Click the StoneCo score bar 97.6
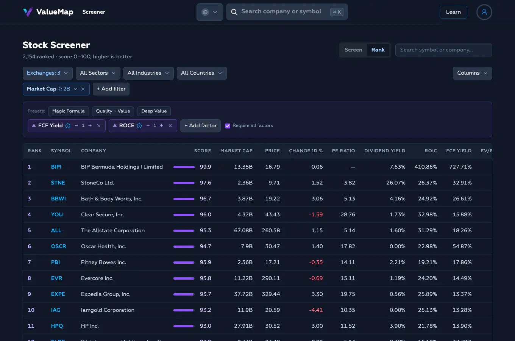This screenshot has height=341, width=515. pos(184,183)
